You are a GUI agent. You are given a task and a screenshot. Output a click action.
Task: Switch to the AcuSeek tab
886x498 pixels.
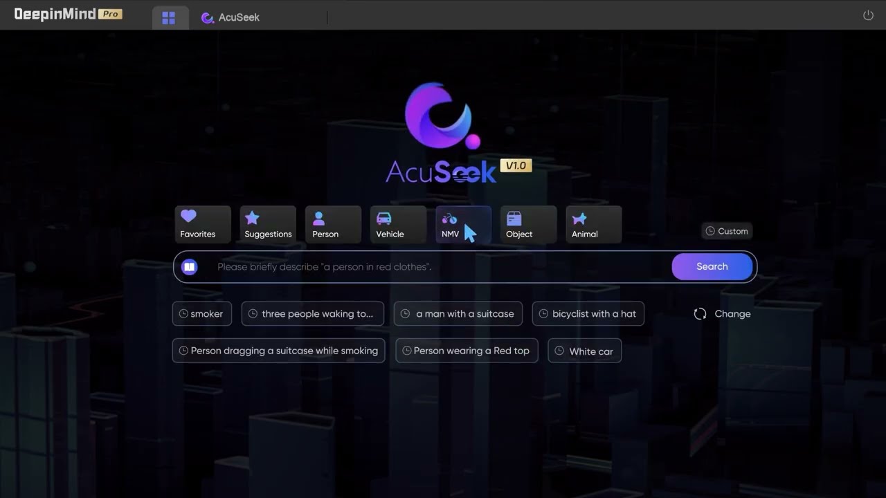[230, 18]
